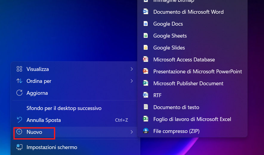
Task: Expand the Visualizza submenu arrow
Action: pos(132,69)
